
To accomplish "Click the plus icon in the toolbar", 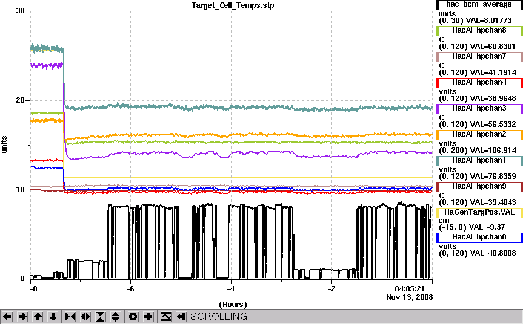I will click(148, 316).
